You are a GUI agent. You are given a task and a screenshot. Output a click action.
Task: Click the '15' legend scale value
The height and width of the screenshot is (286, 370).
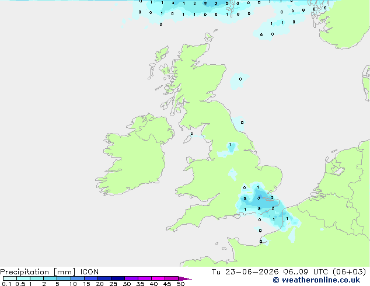point(86,284)
